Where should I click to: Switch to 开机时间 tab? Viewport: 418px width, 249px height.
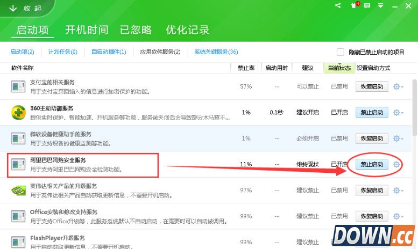coord(87,30)
